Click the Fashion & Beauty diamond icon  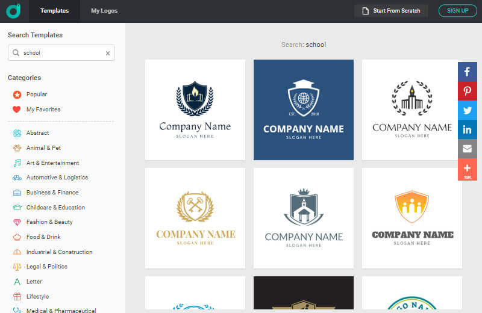[17, 222]
